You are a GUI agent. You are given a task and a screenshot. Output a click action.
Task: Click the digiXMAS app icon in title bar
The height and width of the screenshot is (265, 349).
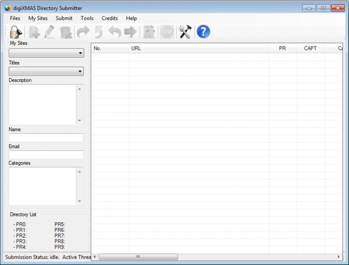pyautogui.click(x=8, y=8)
